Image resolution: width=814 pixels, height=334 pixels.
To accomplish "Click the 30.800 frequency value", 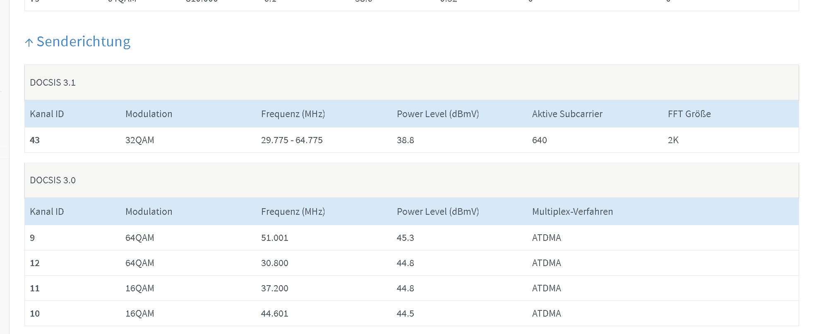I will (x=274, y=263).
